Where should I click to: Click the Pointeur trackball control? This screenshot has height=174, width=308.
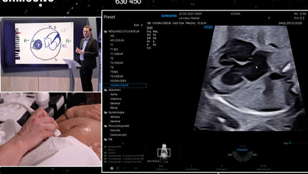242,151
